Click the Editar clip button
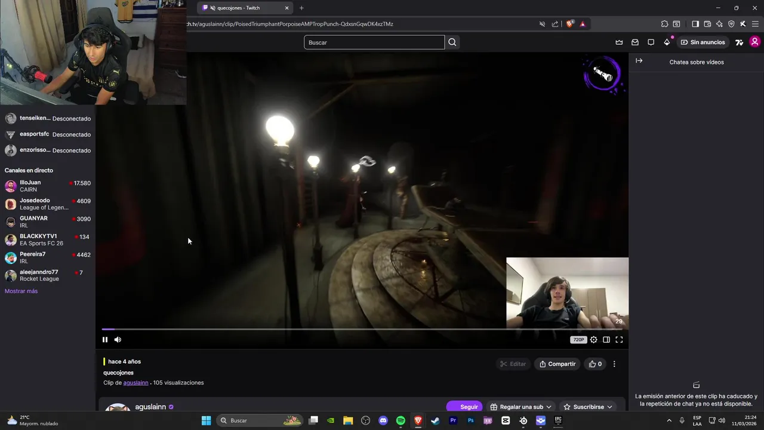The width and height of the screenshot is (764, 430). point(513,364)
